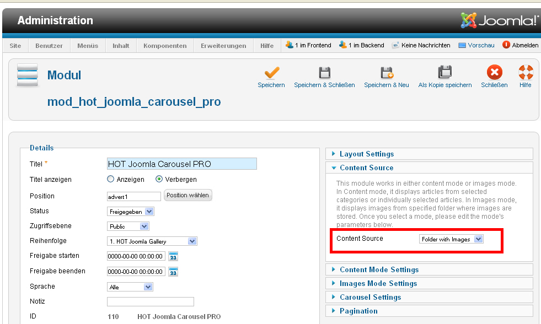Click the '1 im Frontend' text

tap(313, 45)
